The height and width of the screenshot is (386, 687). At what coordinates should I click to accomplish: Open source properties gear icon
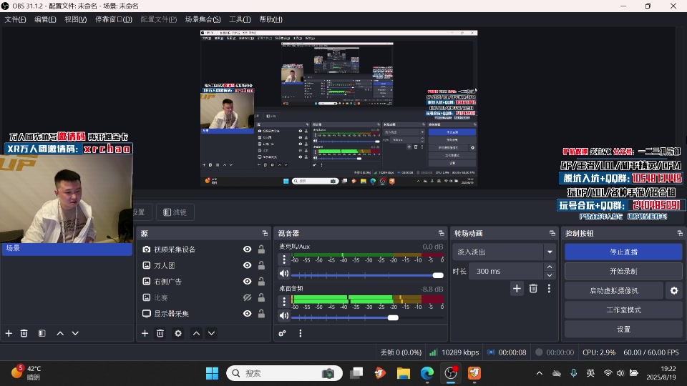coord(178,334)
